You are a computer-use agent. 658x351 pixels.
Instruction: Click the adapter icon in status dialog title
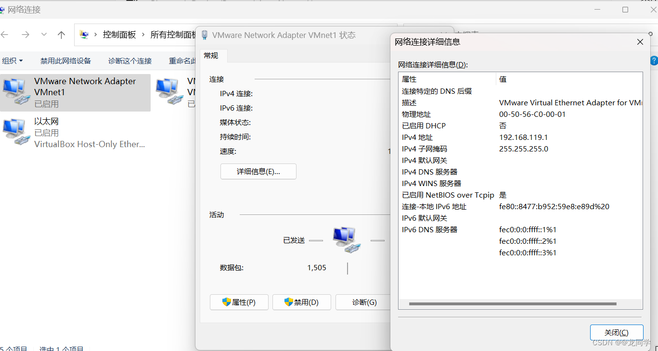pos(205,35)
